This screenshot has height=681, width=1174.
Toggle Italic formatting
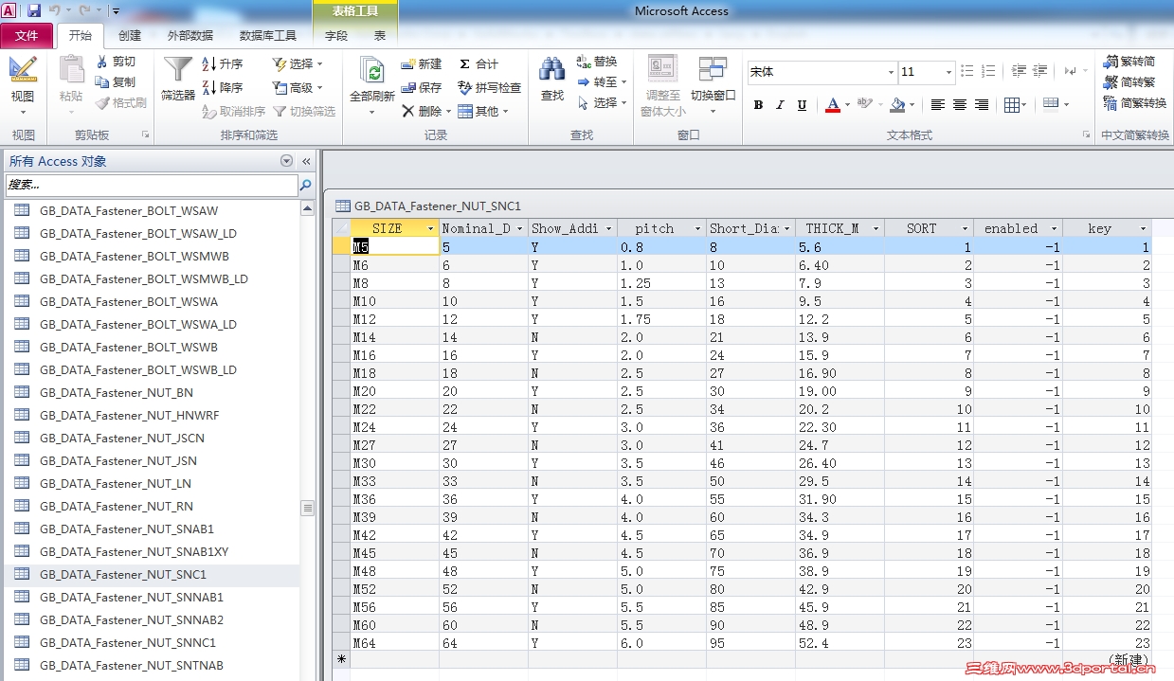pos(781,105)
